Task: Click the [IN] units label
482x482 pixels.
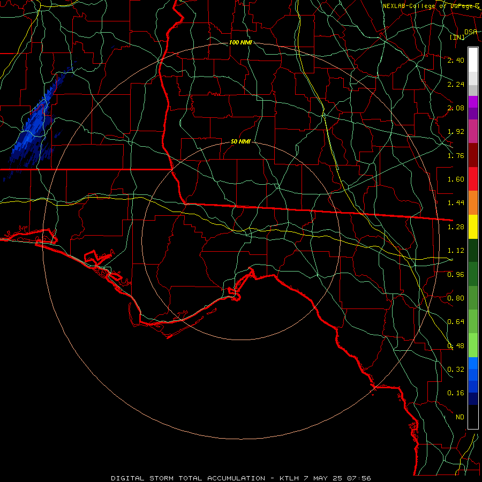Action: pyautogui.click(x=457, y=37)
